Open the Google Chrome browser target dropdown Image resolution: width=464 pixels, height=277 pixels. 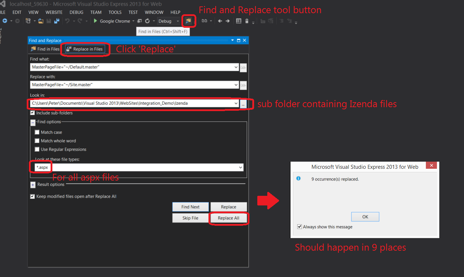[133, 21]
